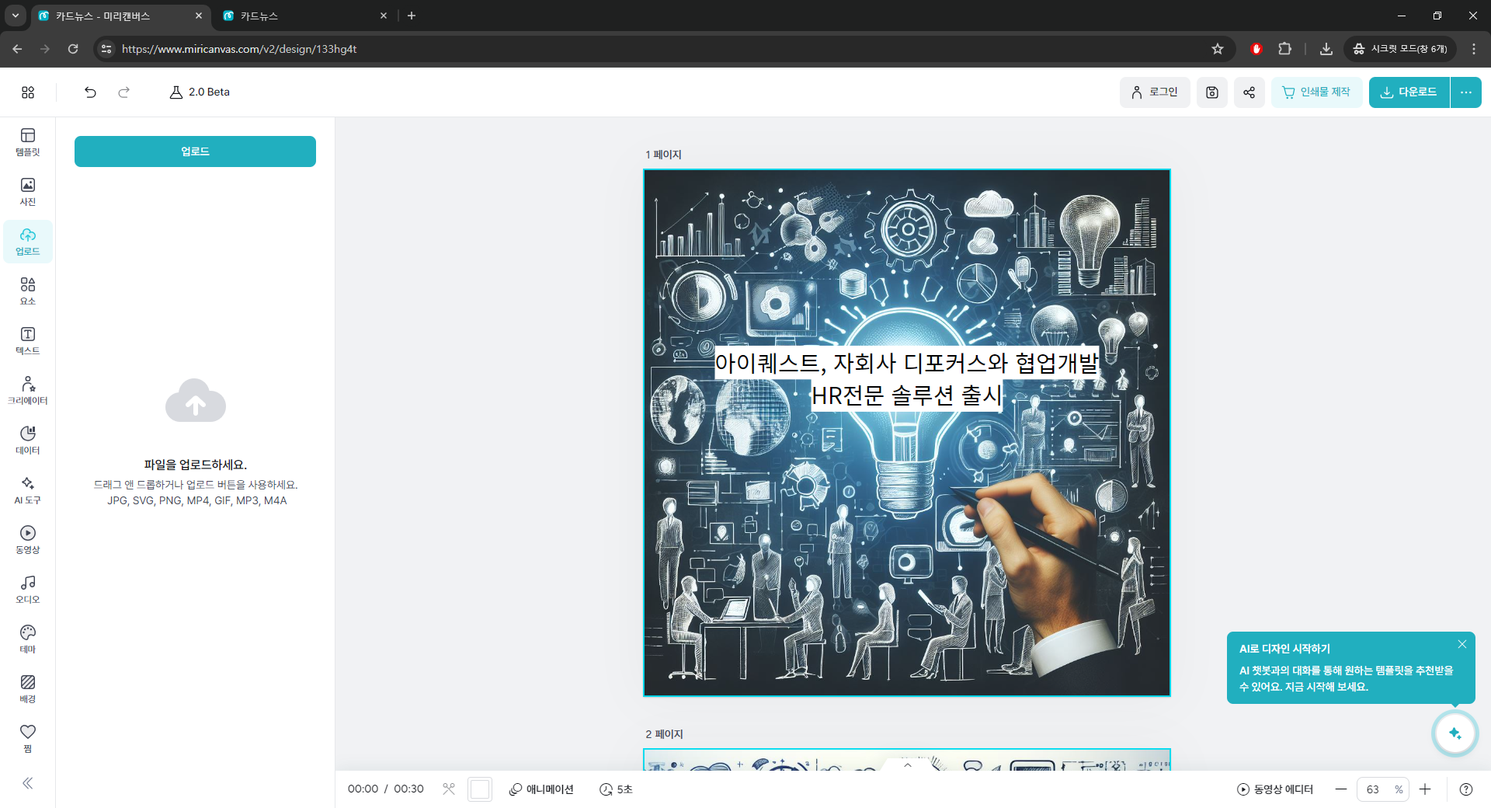
Task: Open the Theme (테마) sidebar panel
Action: tap(28, 639)
